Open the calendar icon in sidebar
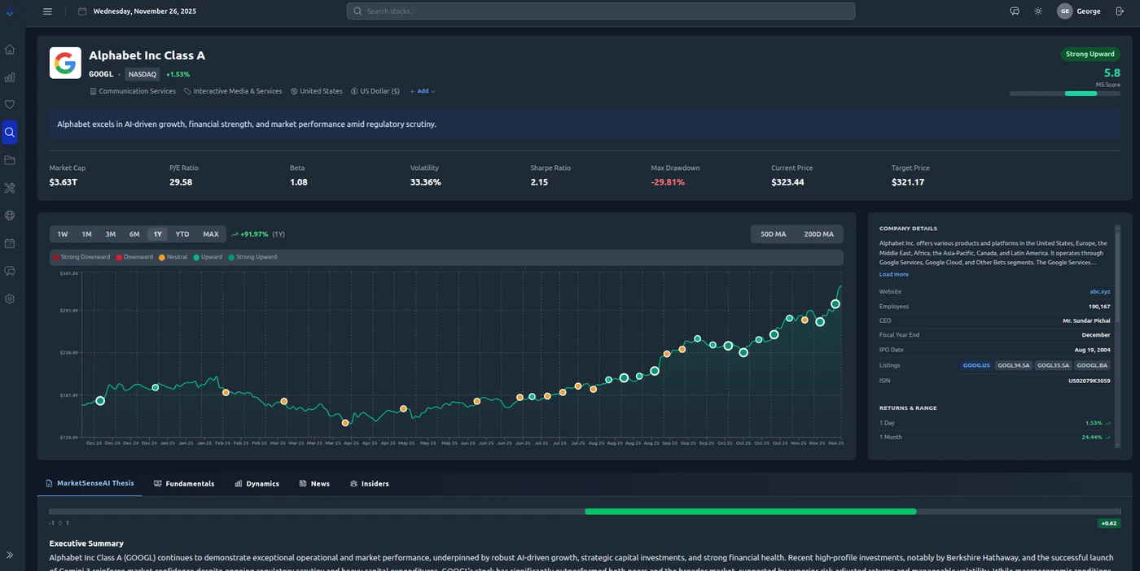 (10, 243)
